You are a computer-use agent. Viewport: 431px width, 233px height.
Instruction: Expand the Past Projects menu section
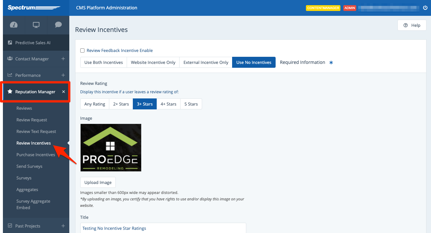tap(63, 226)
